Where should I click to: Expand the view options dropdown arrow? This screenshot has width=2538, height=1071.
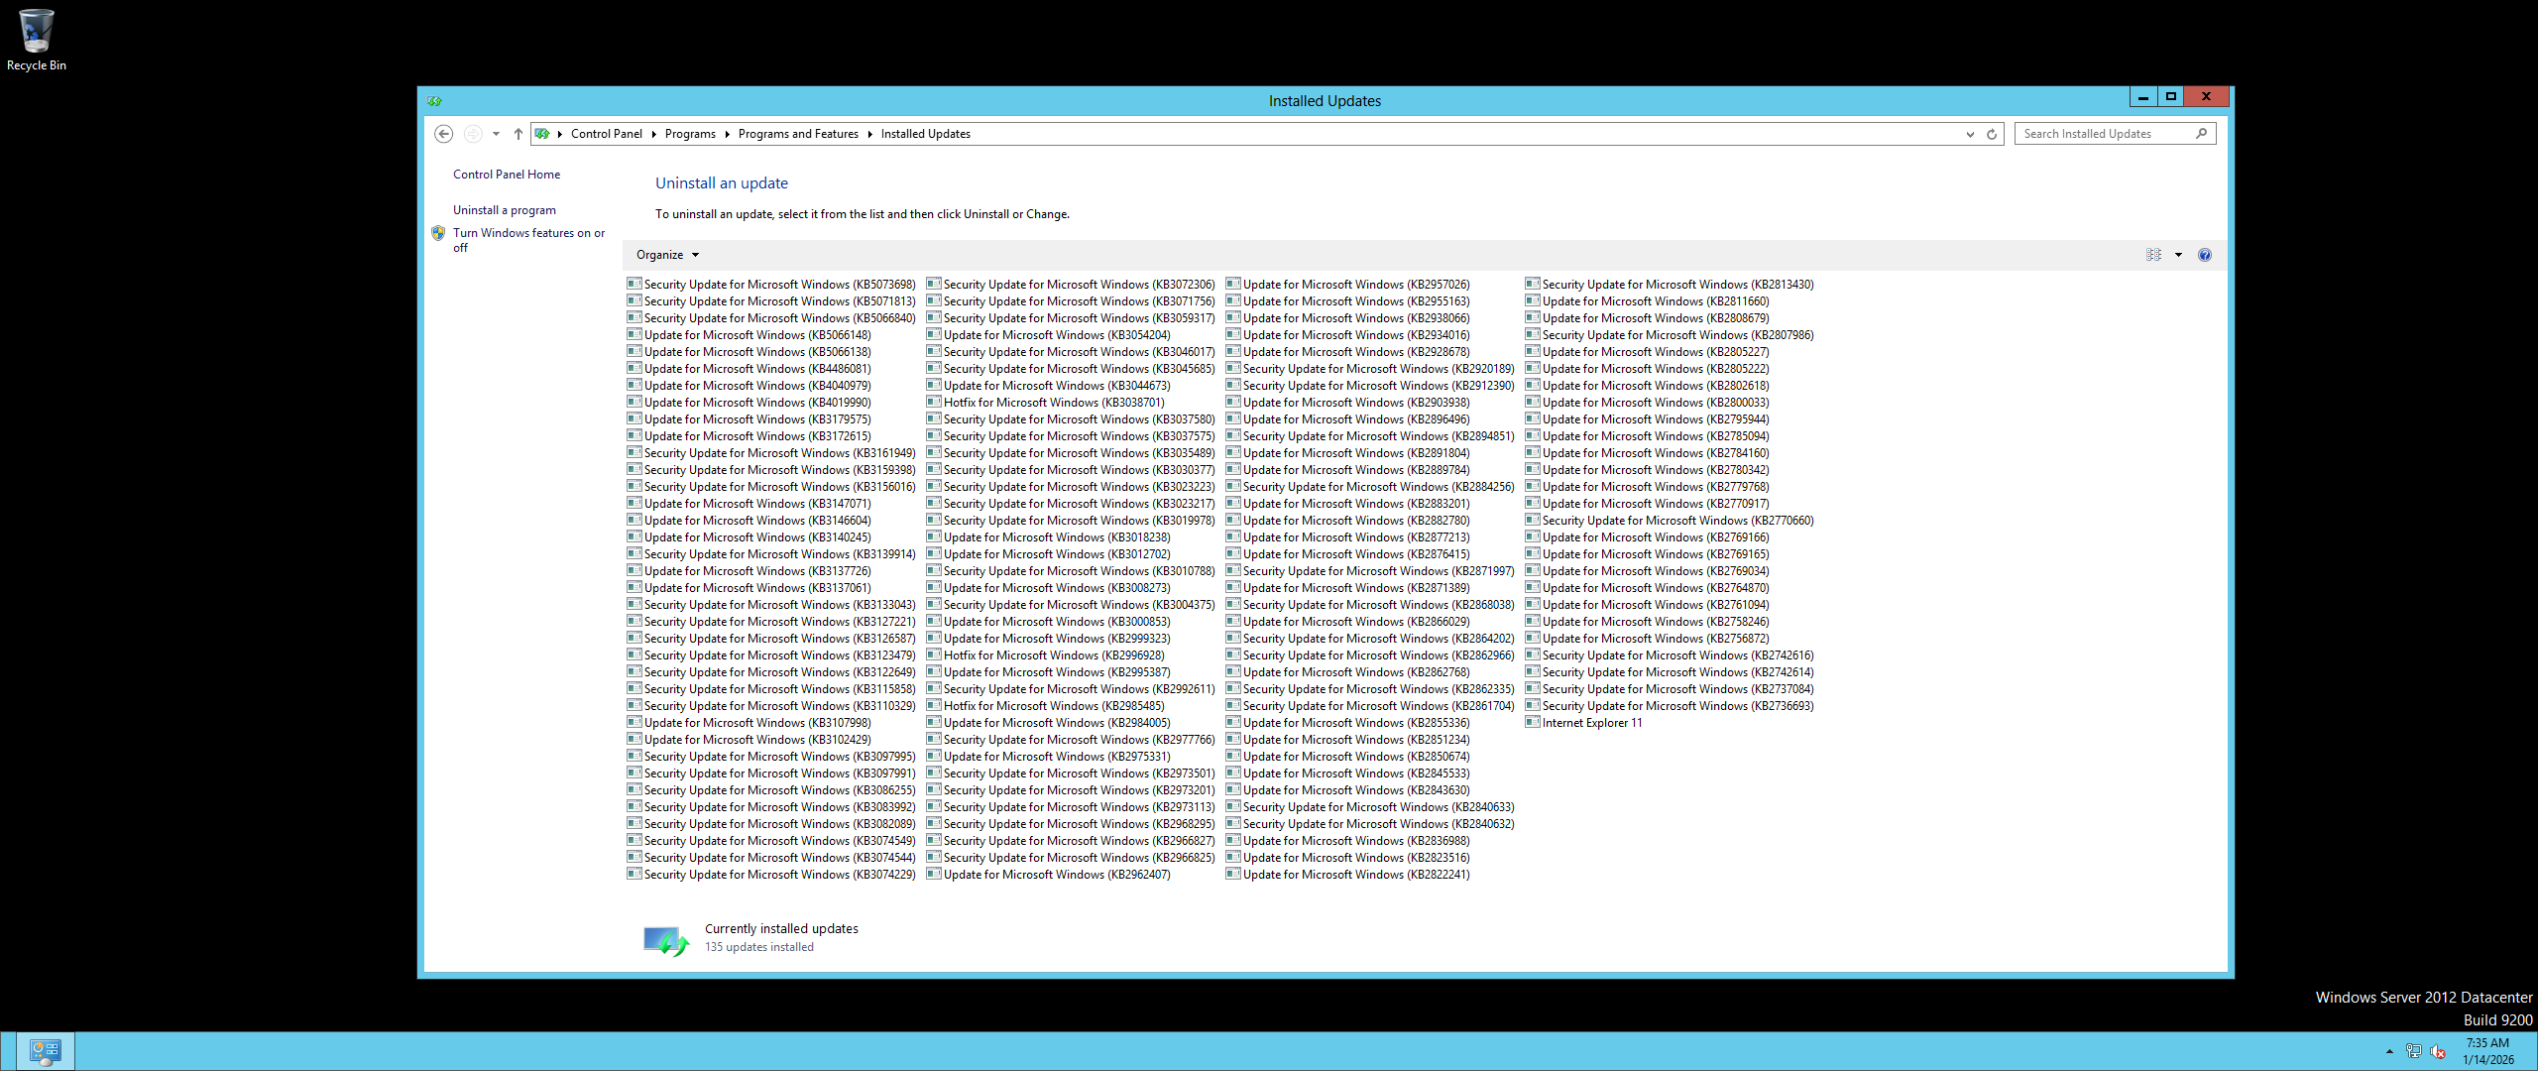click(x=2178, y=255)
